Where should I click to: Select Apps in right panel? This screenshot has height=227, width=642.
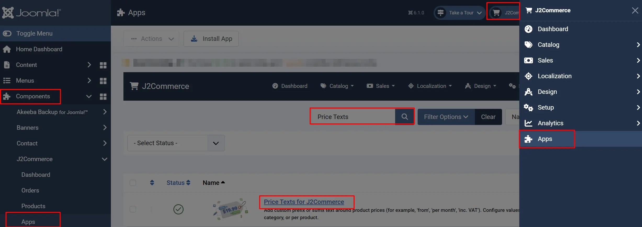pos(581,139)
